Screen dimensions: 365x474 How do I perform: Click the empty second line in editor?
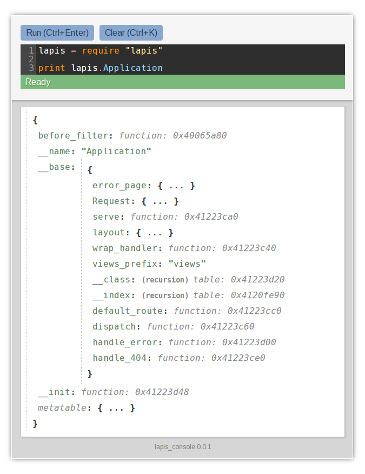tap(190, 60)
